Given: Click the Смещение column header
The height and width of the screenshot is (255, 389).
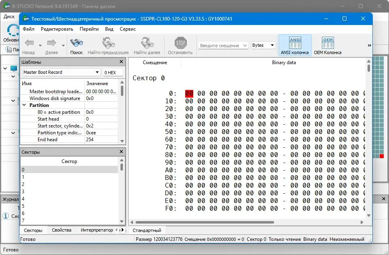Looking at the screenshot, I should point(155,63).
